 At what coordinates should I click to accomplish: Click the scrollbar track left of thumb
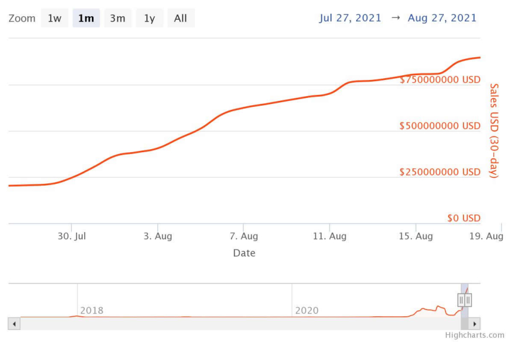(239, 323)
